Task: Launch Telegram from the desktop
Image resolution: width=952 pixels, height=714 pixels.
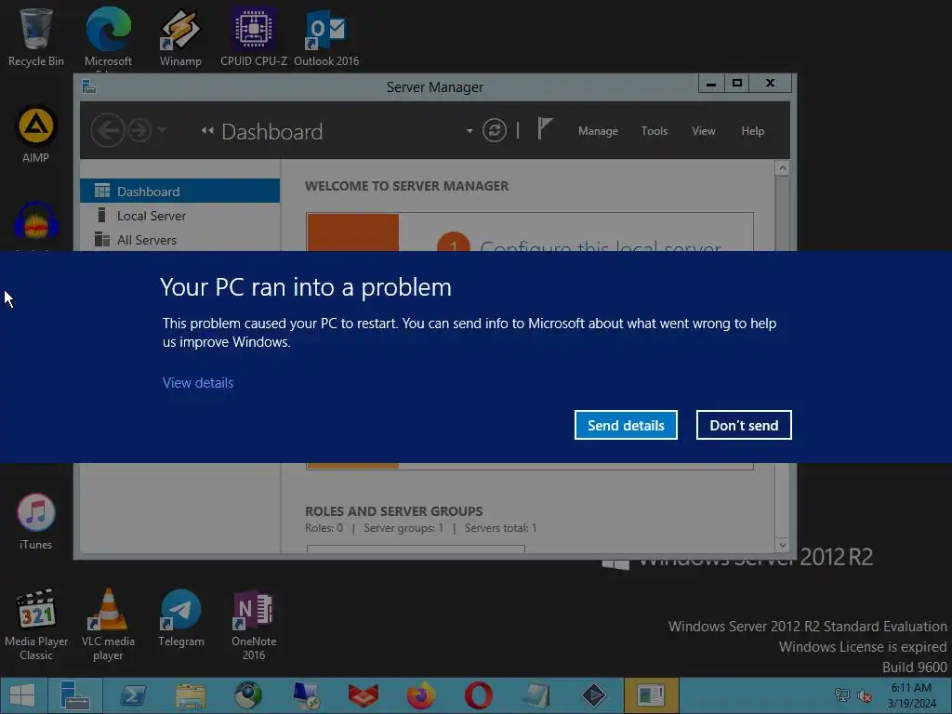Action: (181, 618)
